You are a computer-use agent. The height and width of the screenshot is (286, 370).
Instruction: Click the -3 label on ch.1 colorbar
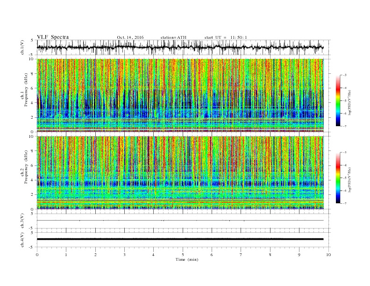pyautogui.click(x=344, y=75)
